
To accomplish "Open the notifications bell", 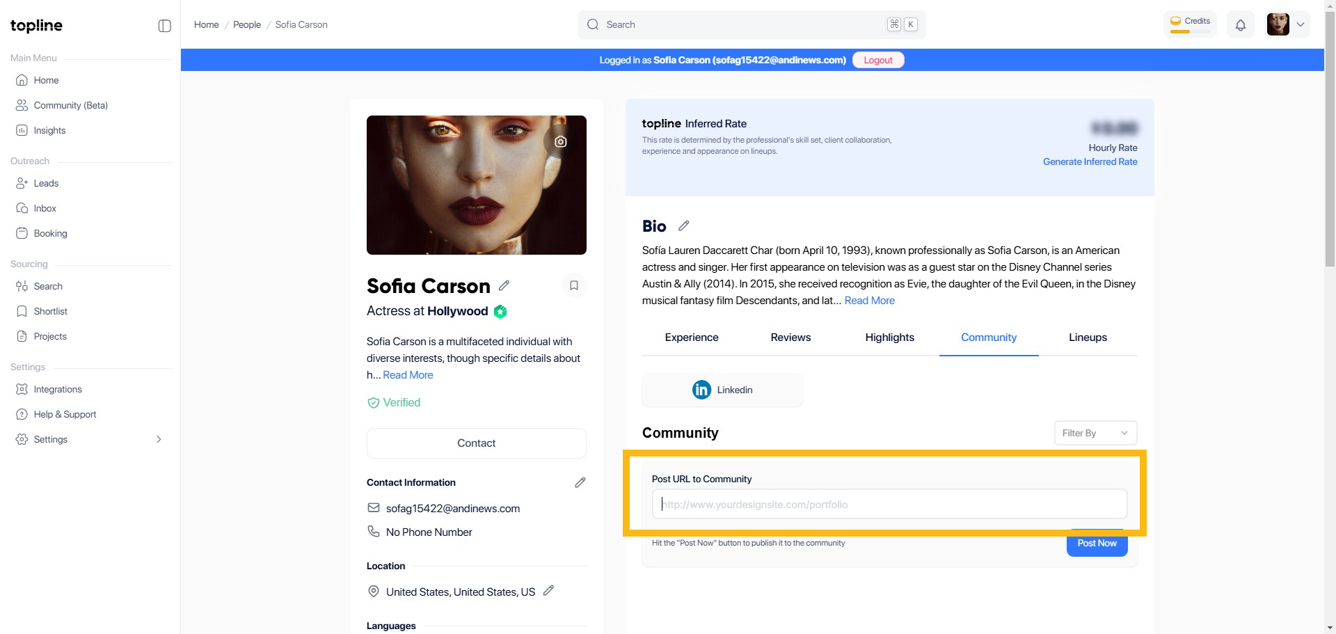I will point(1240,25).
